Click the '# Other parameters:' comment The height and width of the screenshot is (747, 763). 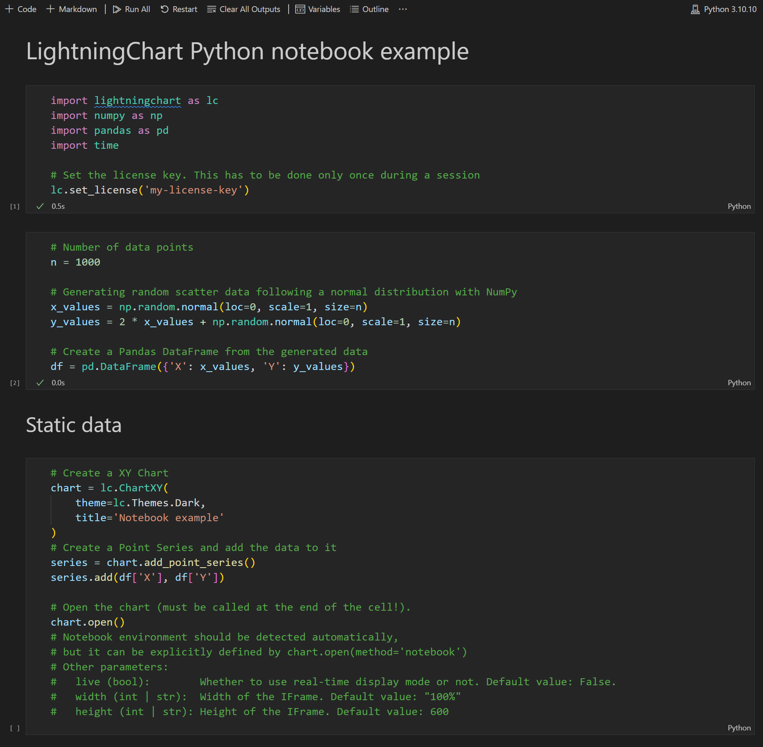point(109,667)
